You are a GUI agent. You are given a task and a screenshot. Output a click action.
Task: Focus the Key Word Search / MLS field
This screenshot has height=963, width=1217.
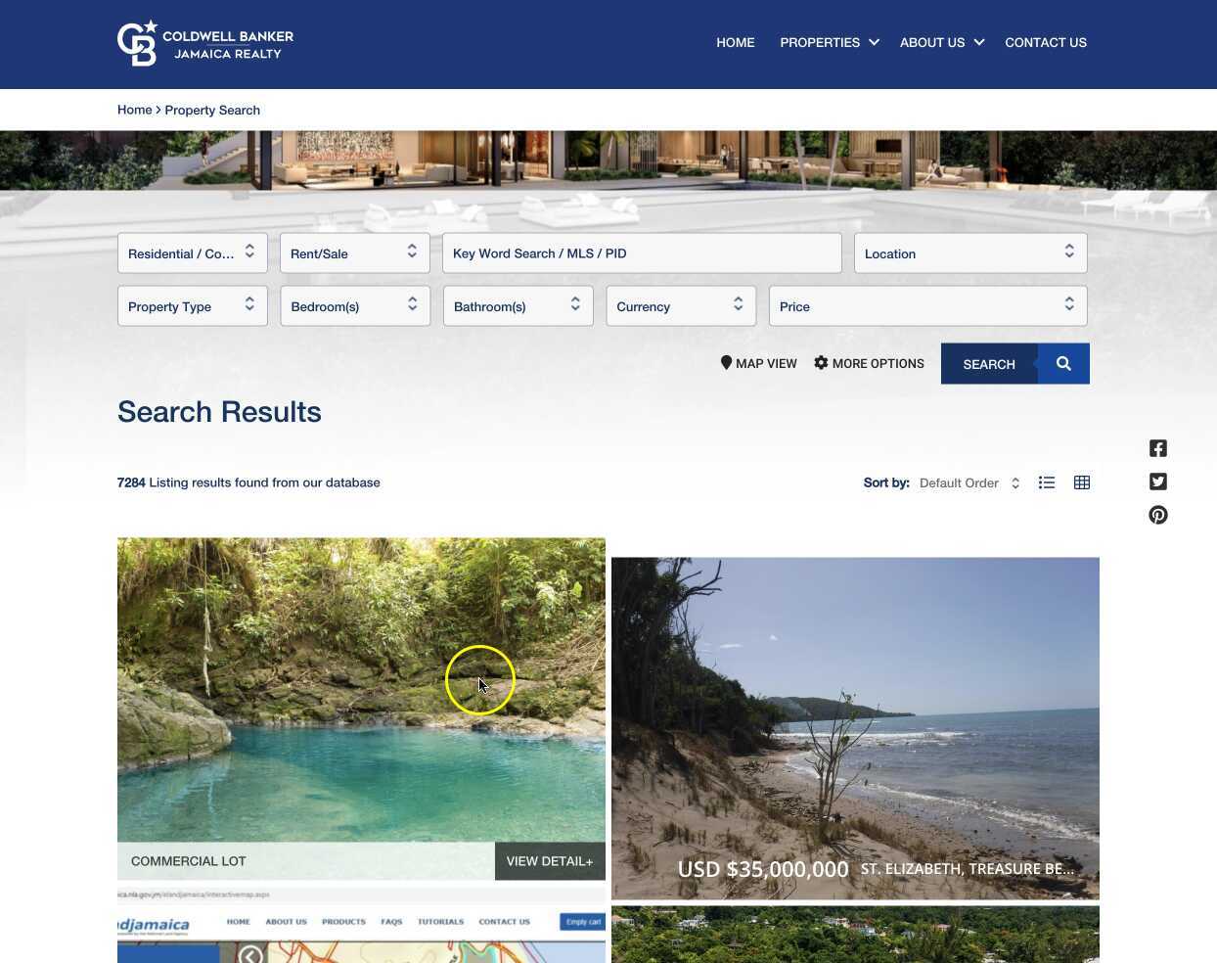(x=642, y=253)
